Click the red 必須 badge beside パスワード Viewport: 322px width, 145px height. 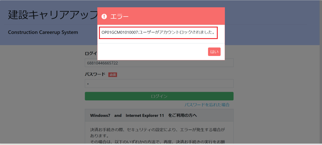coord(112,75)
